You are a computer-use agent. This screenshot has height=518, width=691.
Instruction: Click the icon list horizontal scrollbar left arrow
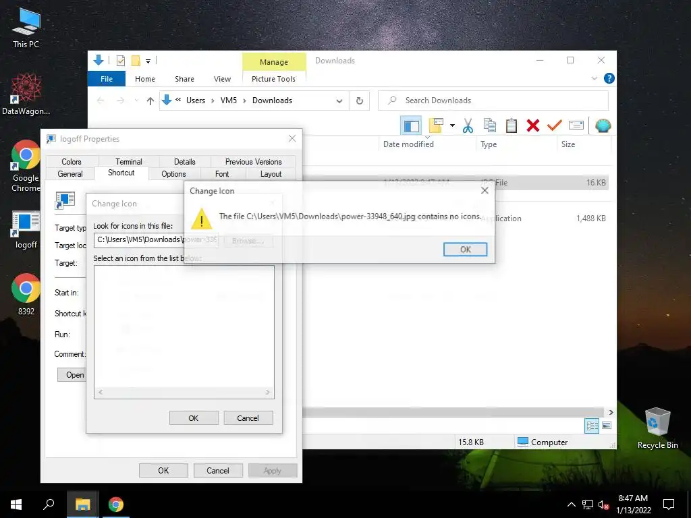[101, 392]
